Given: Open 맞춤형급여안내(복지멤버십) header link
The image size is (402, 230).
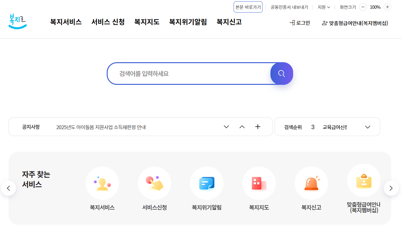Looking at the screenshot, I should tap(355, 23).
